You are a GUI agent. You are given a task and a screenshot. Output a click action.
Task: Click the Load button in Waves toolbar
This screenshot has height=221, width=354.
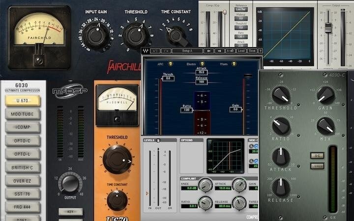coord(241,51)
